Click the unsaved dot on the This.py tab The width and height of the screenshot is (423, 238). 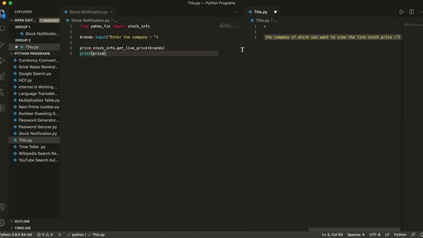276,12
